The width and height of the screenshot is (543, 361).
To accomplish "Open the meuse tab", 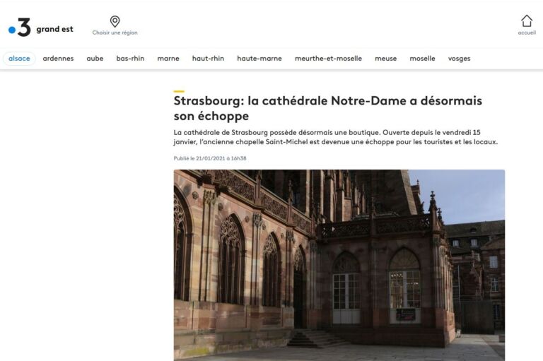I will coord(386,59).
